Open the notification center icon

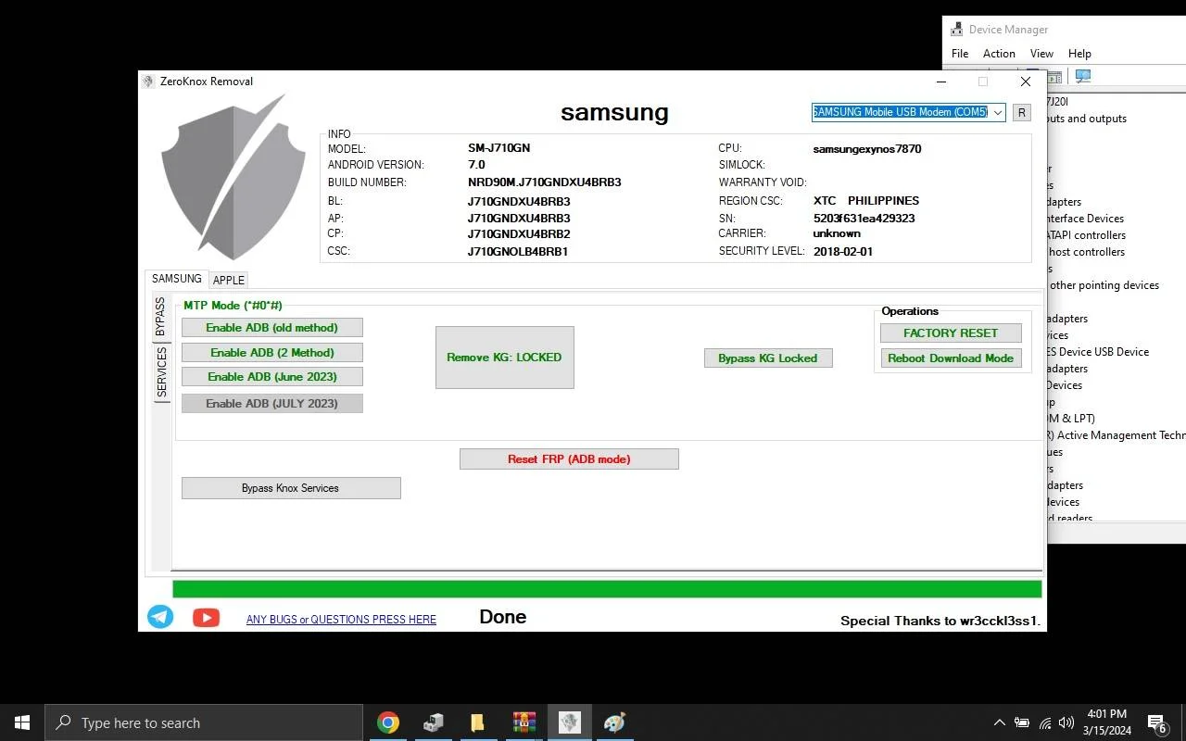[1156, 722]
